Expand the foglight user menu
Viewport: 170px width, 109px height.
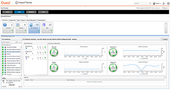click(x=157, y=4)
